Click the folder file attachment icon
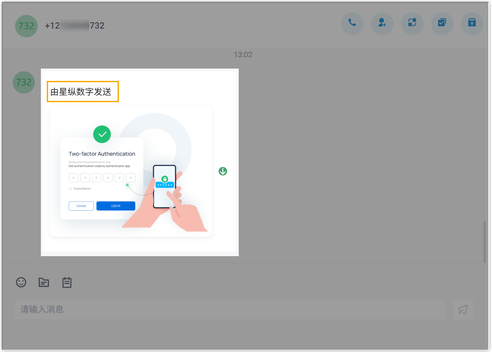The width and height of the screenshot is (492, 352). 44,283
